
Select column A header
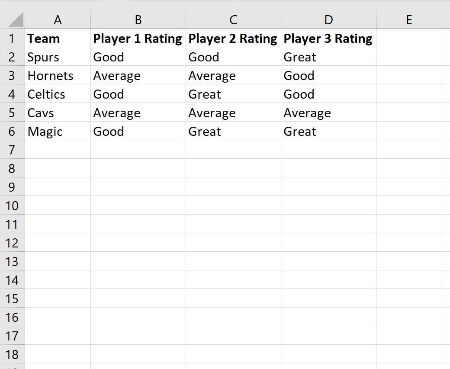click(58, 20)
